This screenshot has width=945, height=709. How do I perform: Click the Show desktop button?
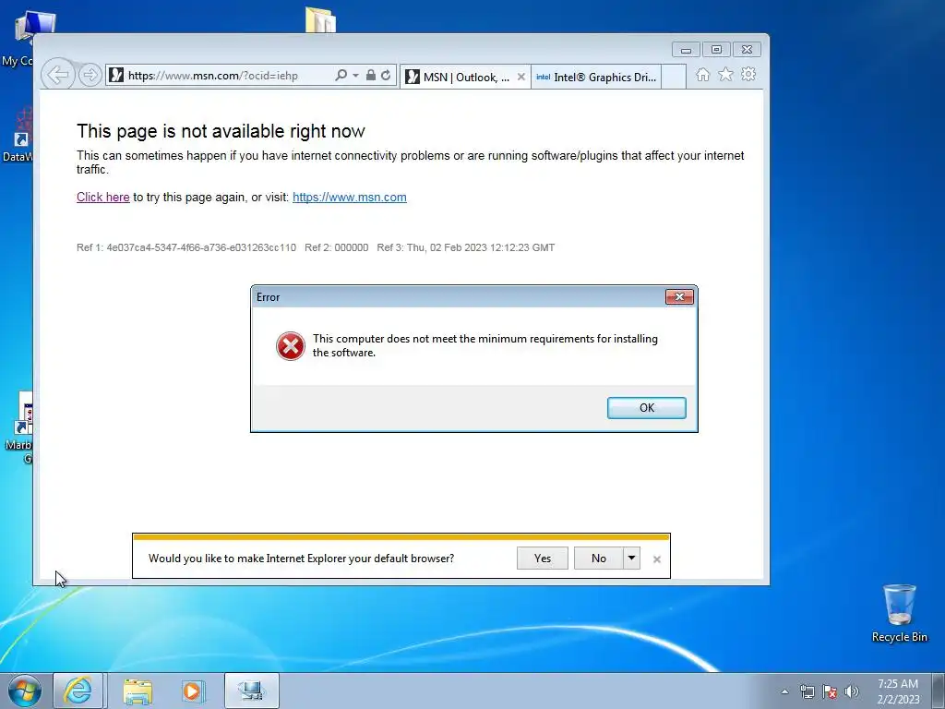pos(938,691)
